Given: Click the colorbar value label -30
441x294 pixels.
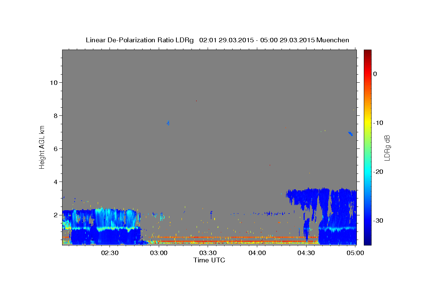Looking at the screenshot, I should pyautogui.click(x=379, y=220).
